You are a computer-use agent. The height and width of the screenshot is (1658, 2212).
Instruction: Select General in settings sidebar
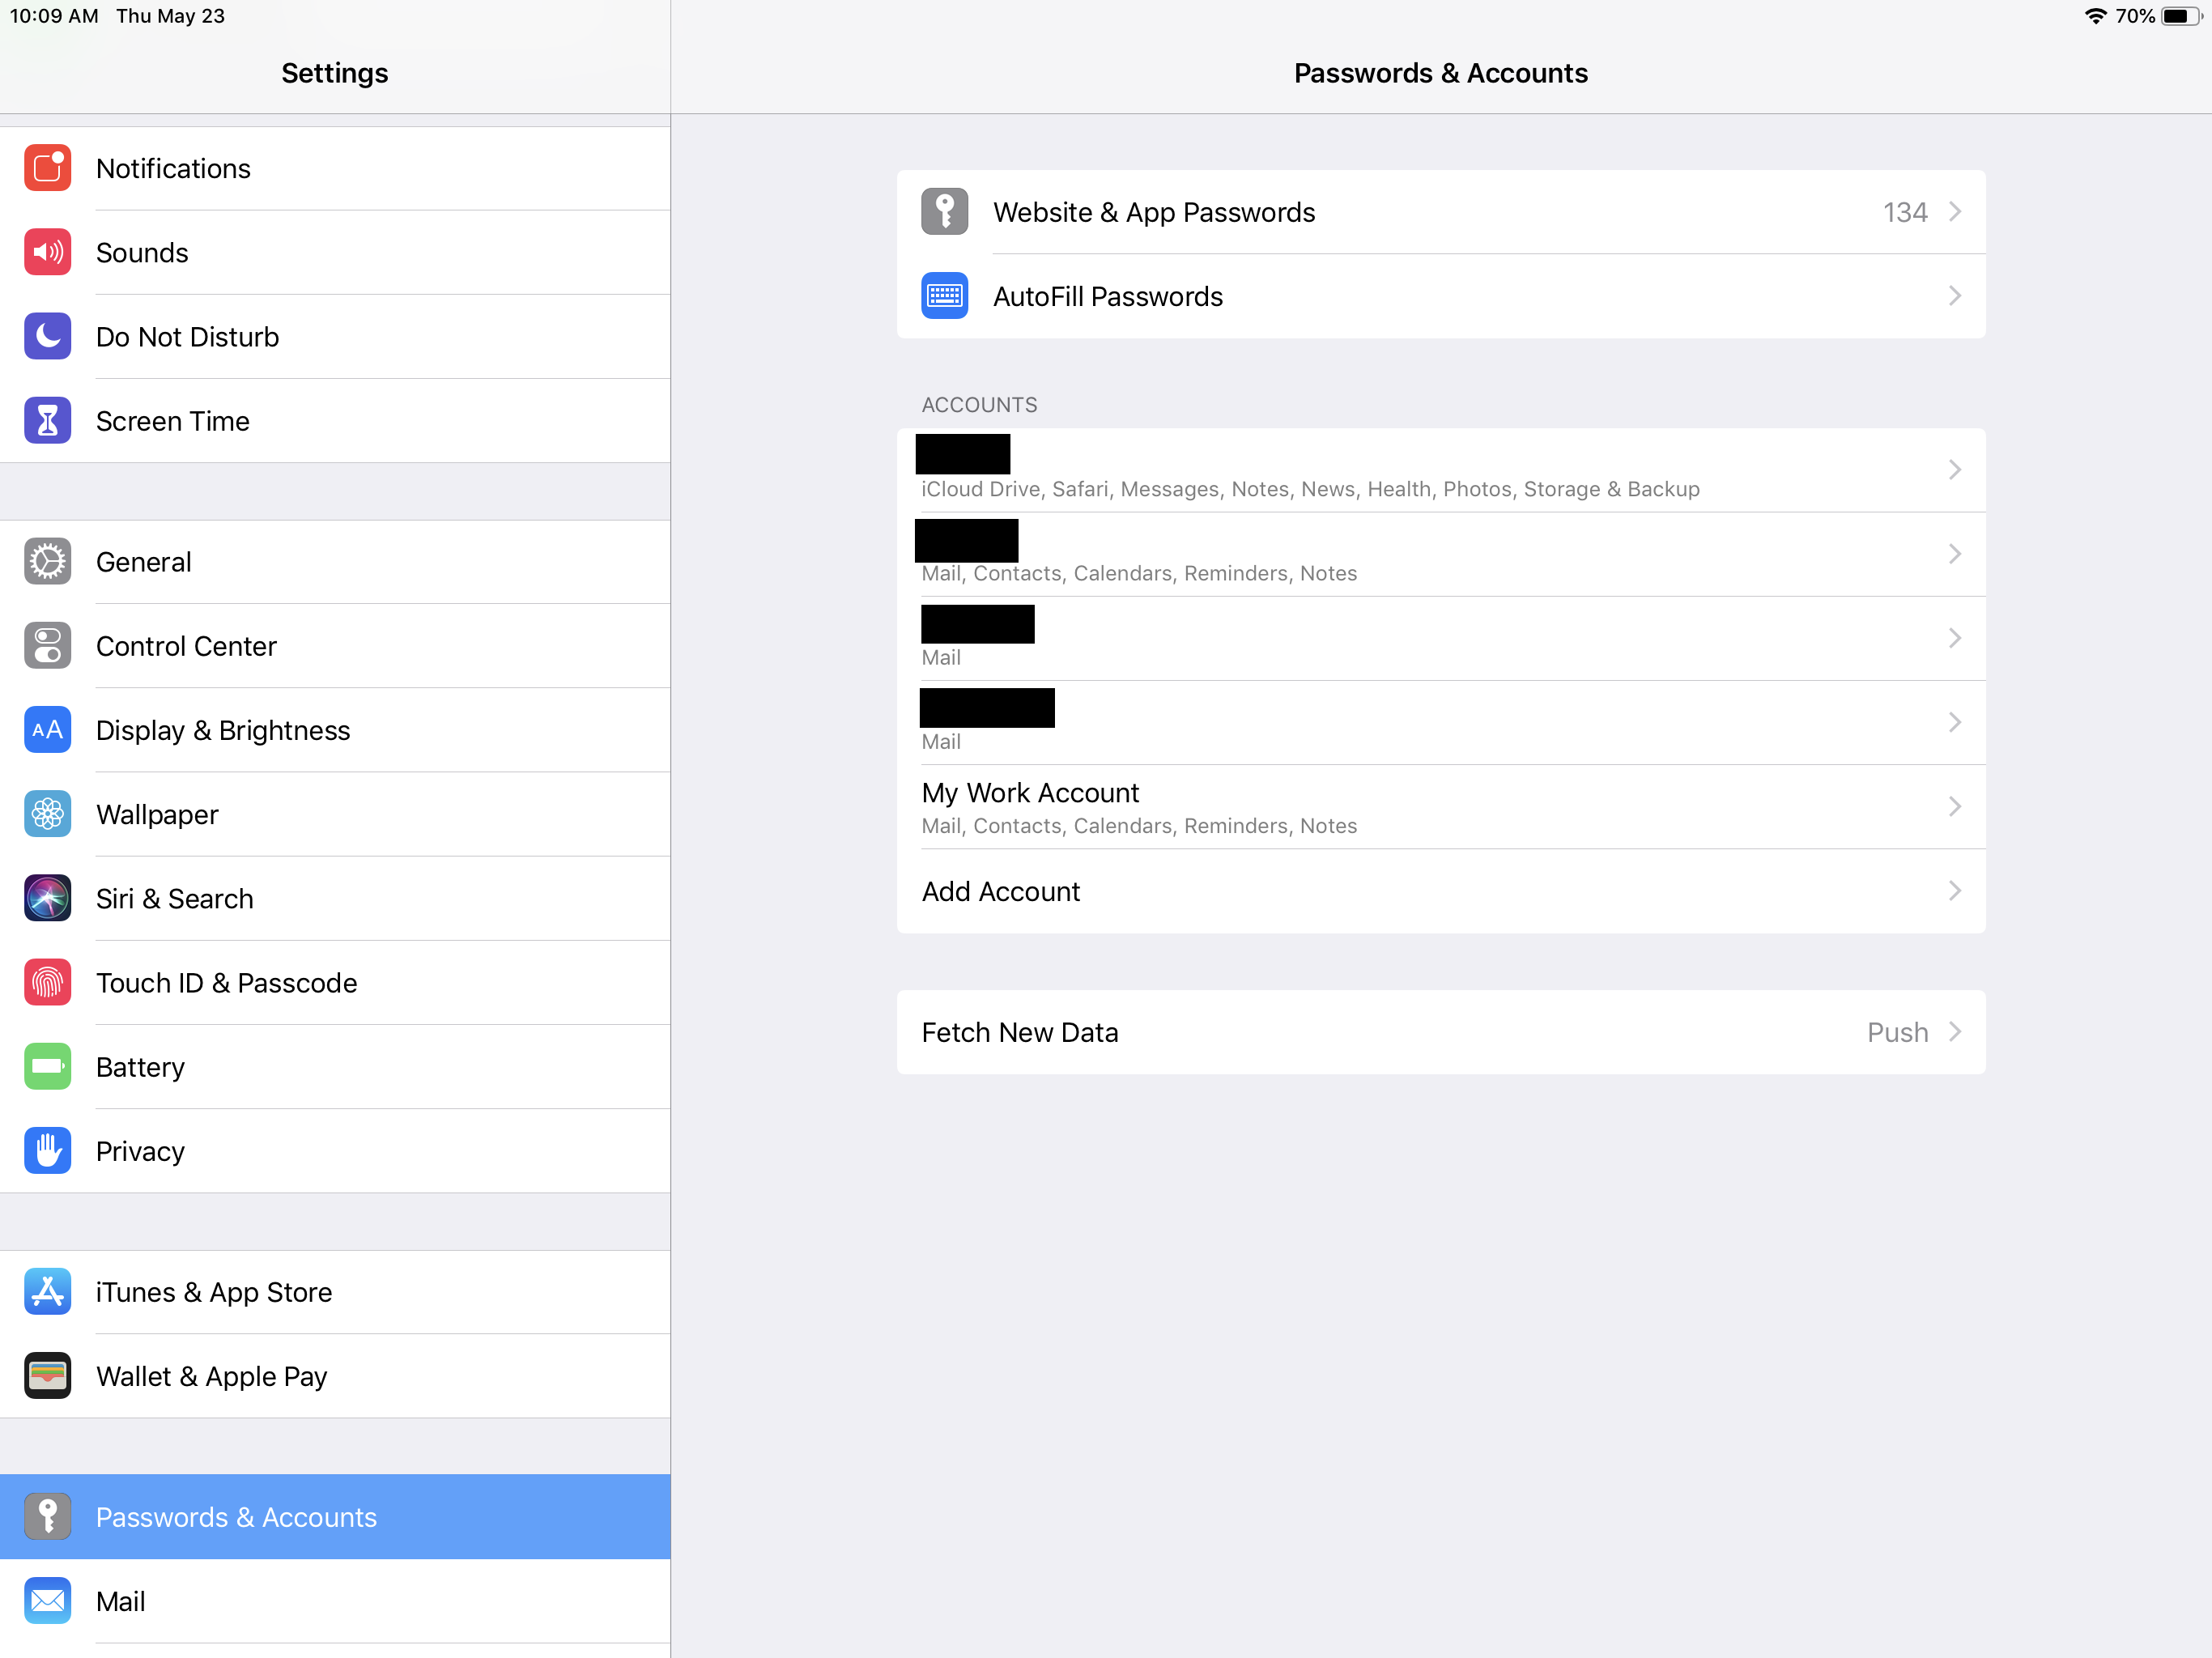pyautogui.click(x=143, y=561)
